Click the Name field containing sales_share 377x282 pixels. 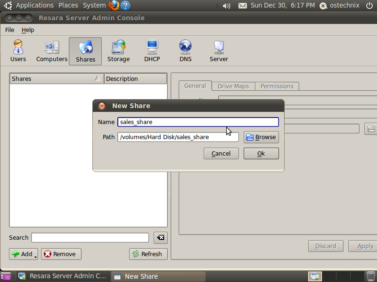click(x=198, y=122)
